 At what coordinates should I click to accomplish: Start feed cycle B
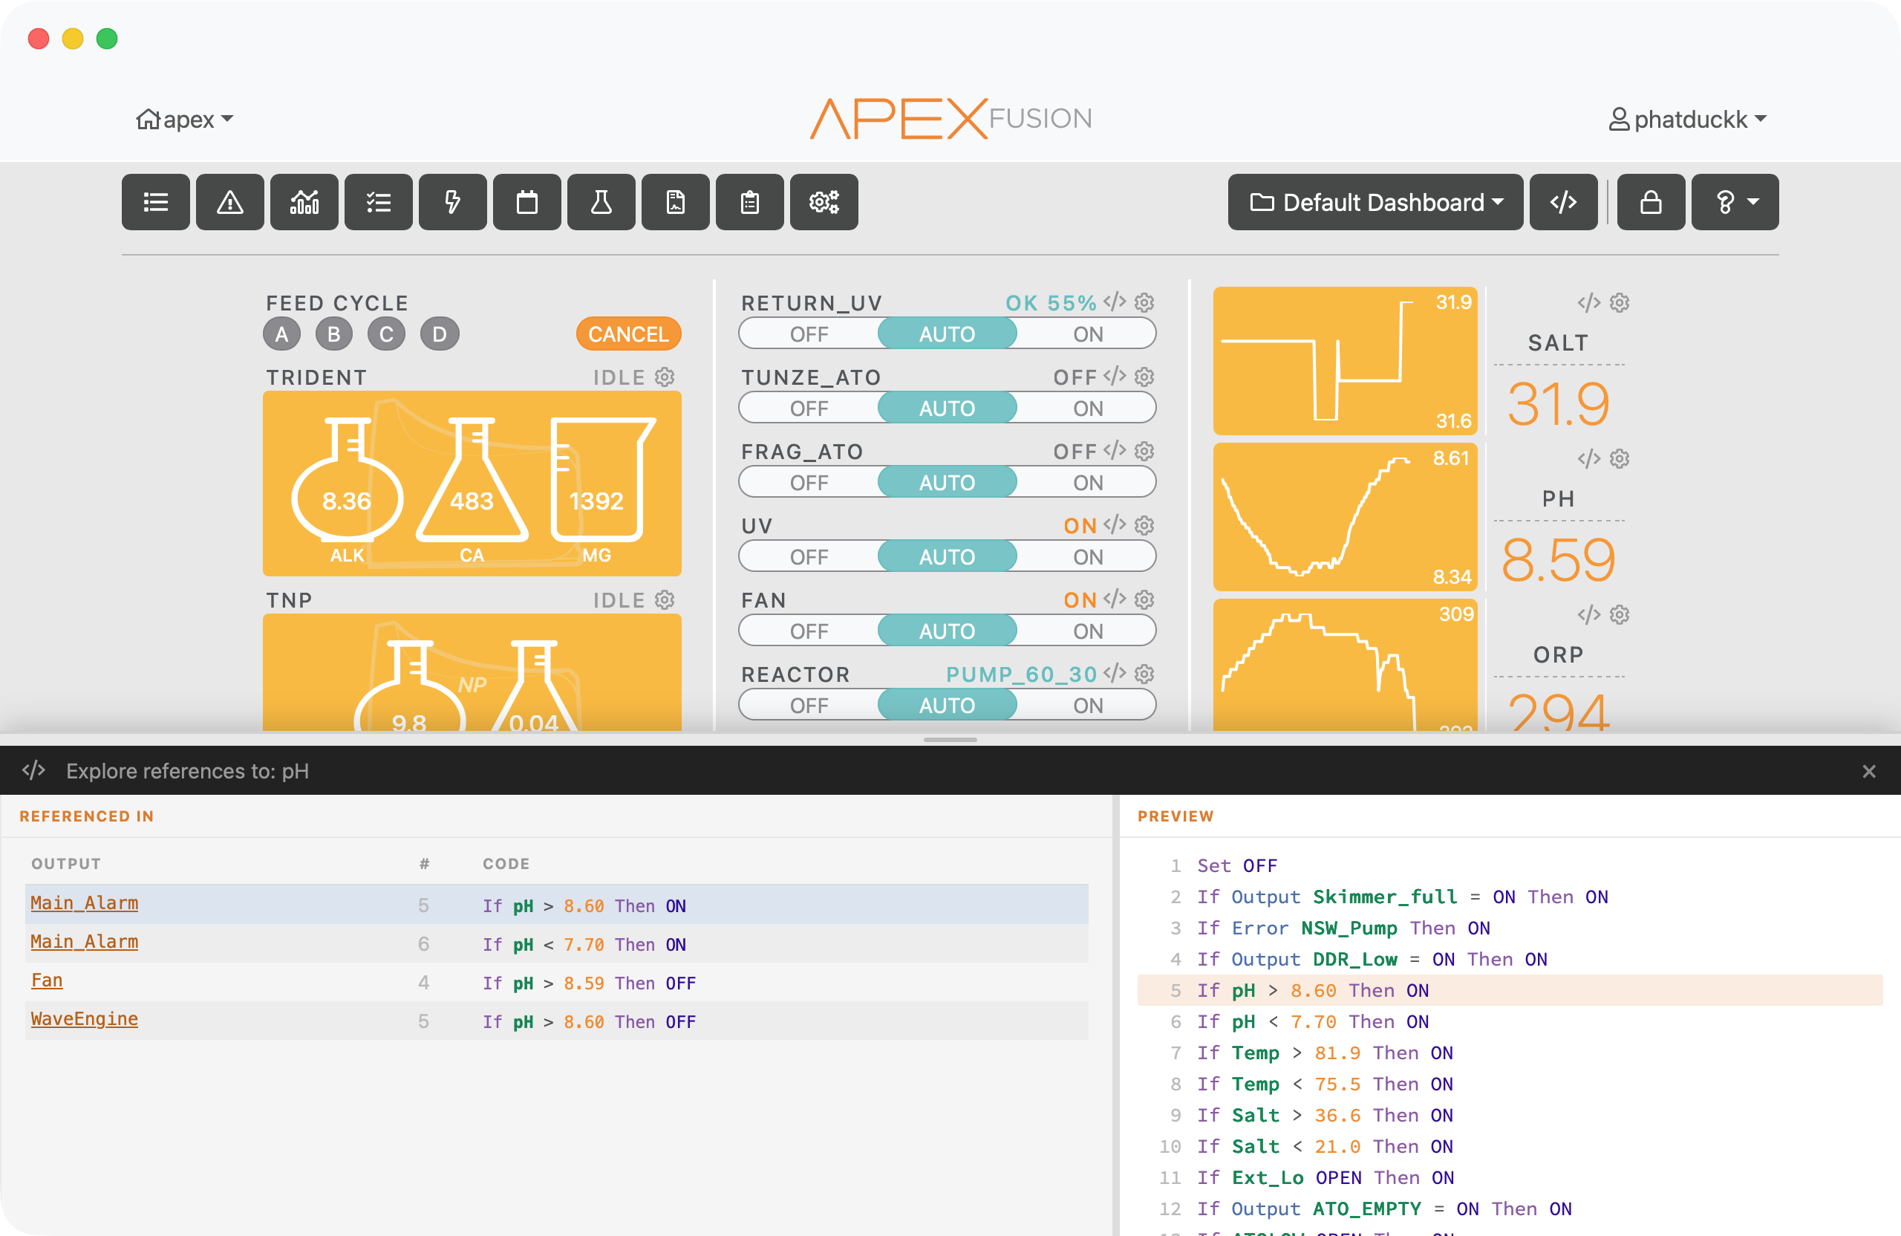(x=334, y=334)
